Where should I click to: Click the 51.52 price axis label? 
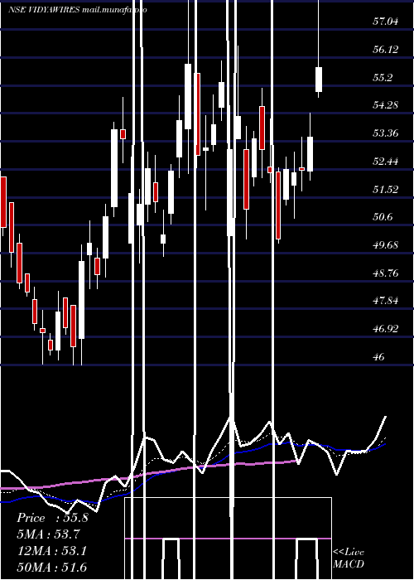[386, 190]
